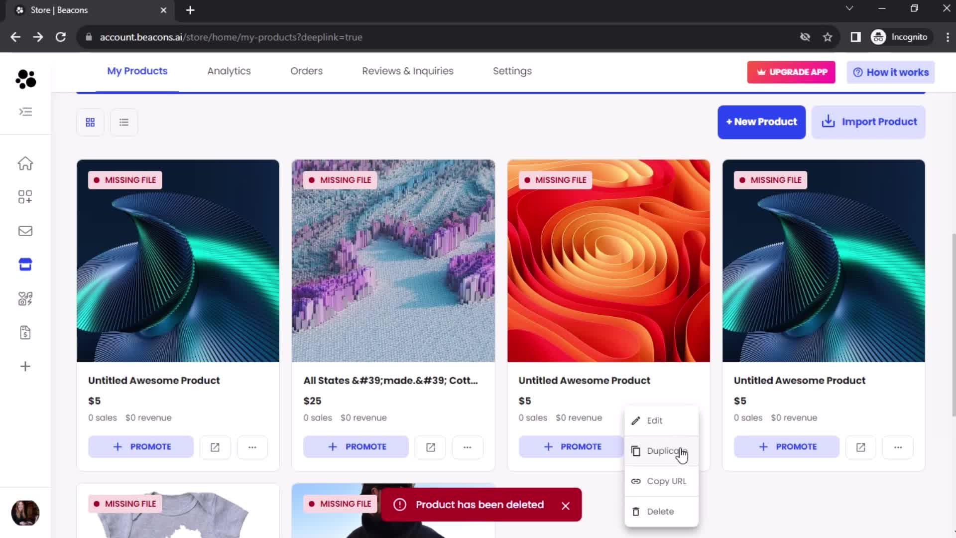Click the Reviews & Inquiries tab
The width and height of the screenshot is (956, 538).
(408, 71)
